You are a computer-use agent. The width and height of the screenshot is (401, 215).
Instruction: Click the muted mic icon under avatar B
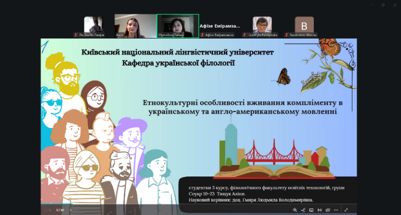pos(287,35)
